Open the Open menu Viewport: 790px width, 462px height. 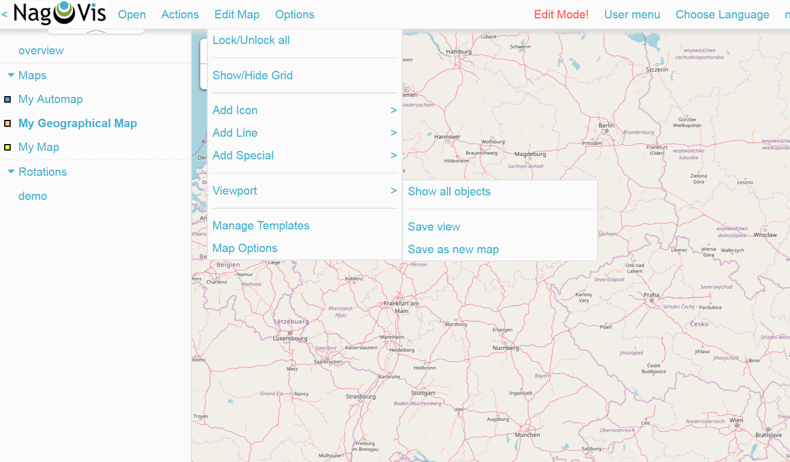coord(132,15)
